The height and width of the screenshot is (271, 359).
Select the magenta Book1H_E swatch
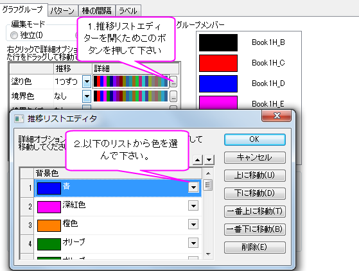(x=218, y=103)
